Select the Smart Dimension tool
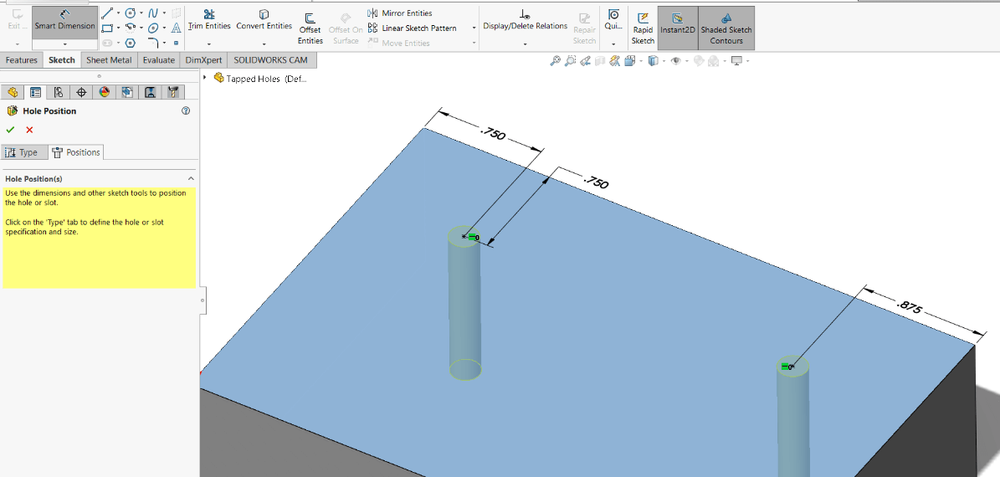This screenshot has height=477, width=1000. pos(65,22)
